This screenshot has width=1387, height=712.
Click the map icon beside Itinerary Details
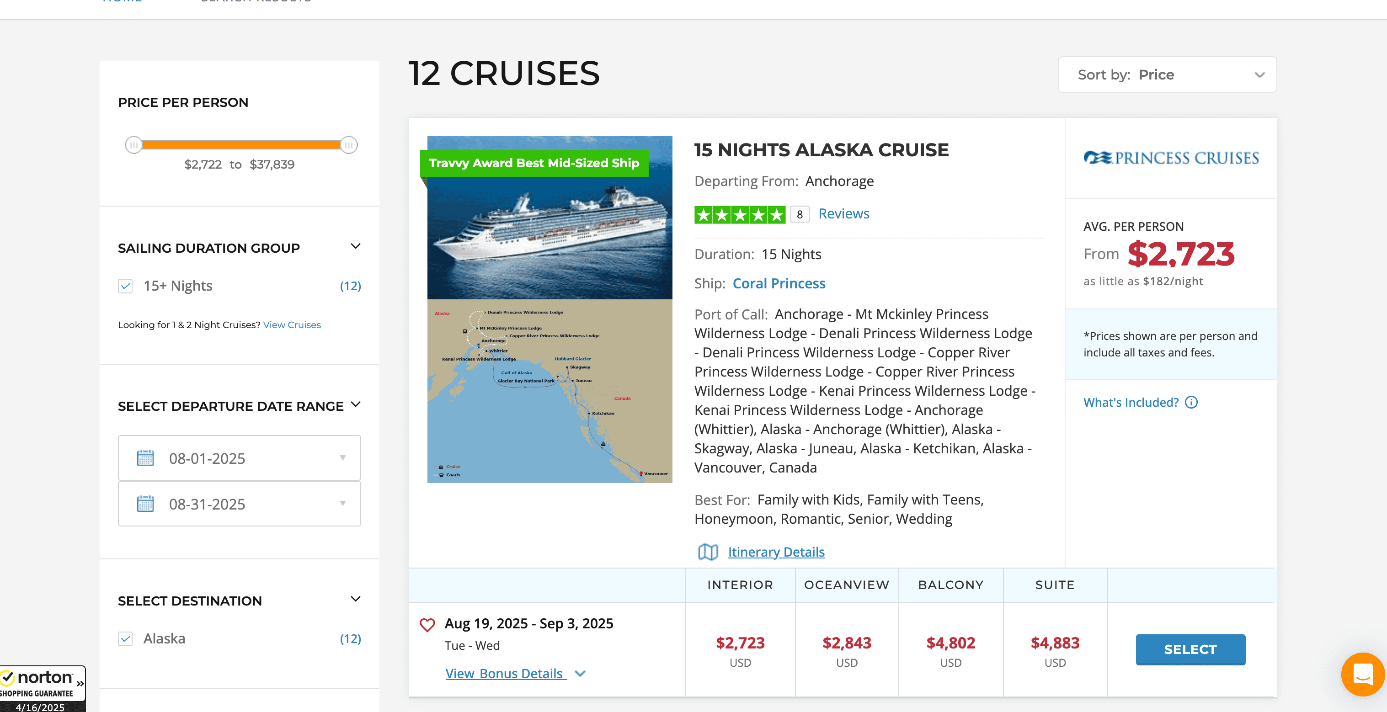tap(708, 552)
